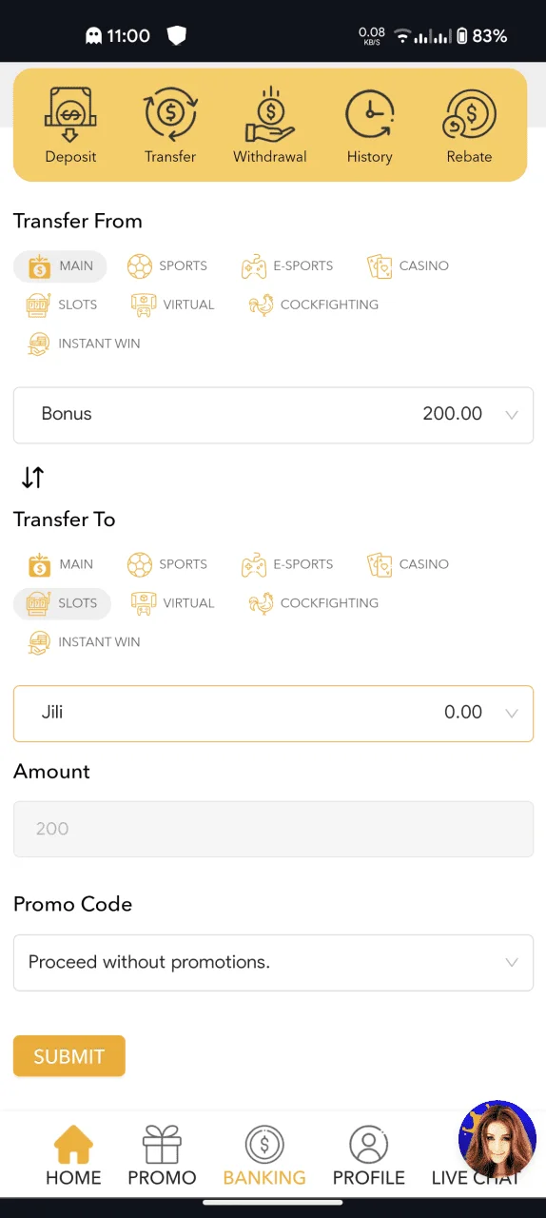The image size is (546, 1218).
Task: Open the Rebate coins icon
Action: click(x=469, y=116)
